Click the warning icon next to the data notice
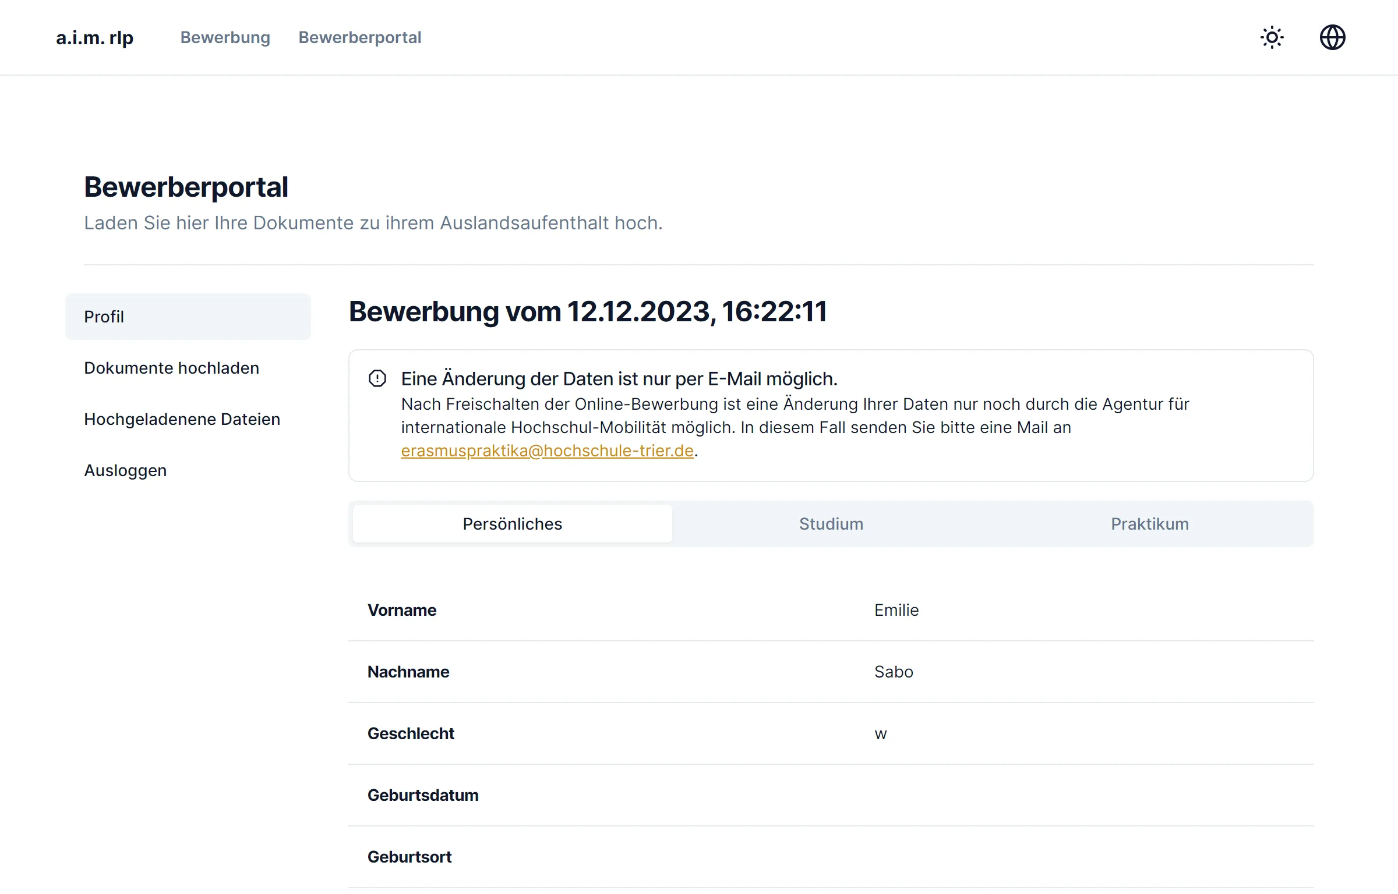The height and width of the screenshot is (894, 1398). pos(377,378)
